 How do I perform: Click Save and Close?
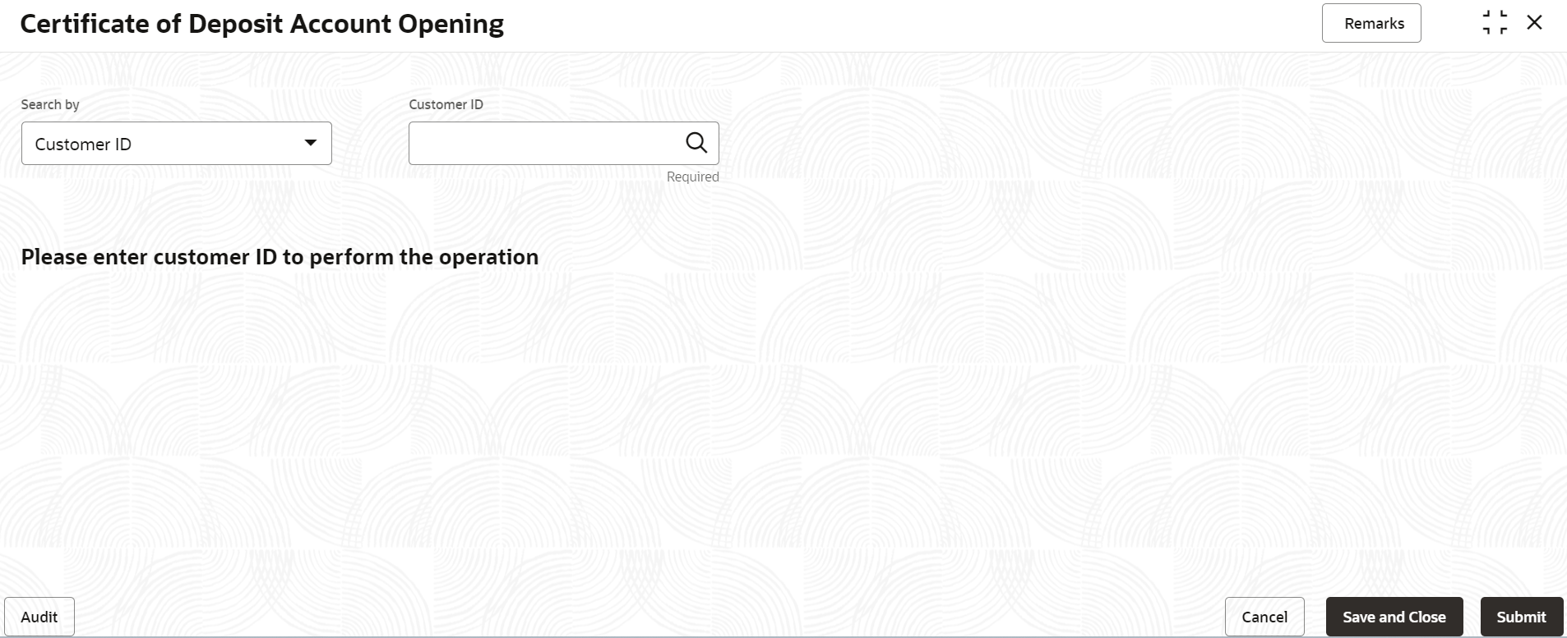(x=1394, y=617)
